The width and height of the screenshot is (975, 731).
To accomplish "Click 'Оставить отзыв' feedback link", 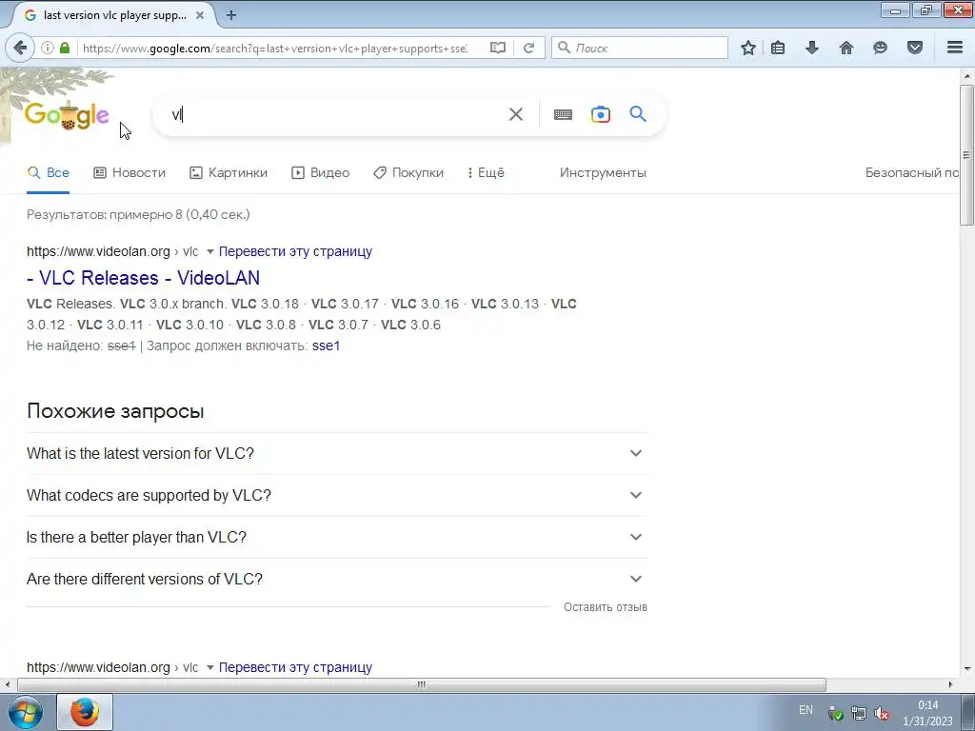I will tap(605, 606).
